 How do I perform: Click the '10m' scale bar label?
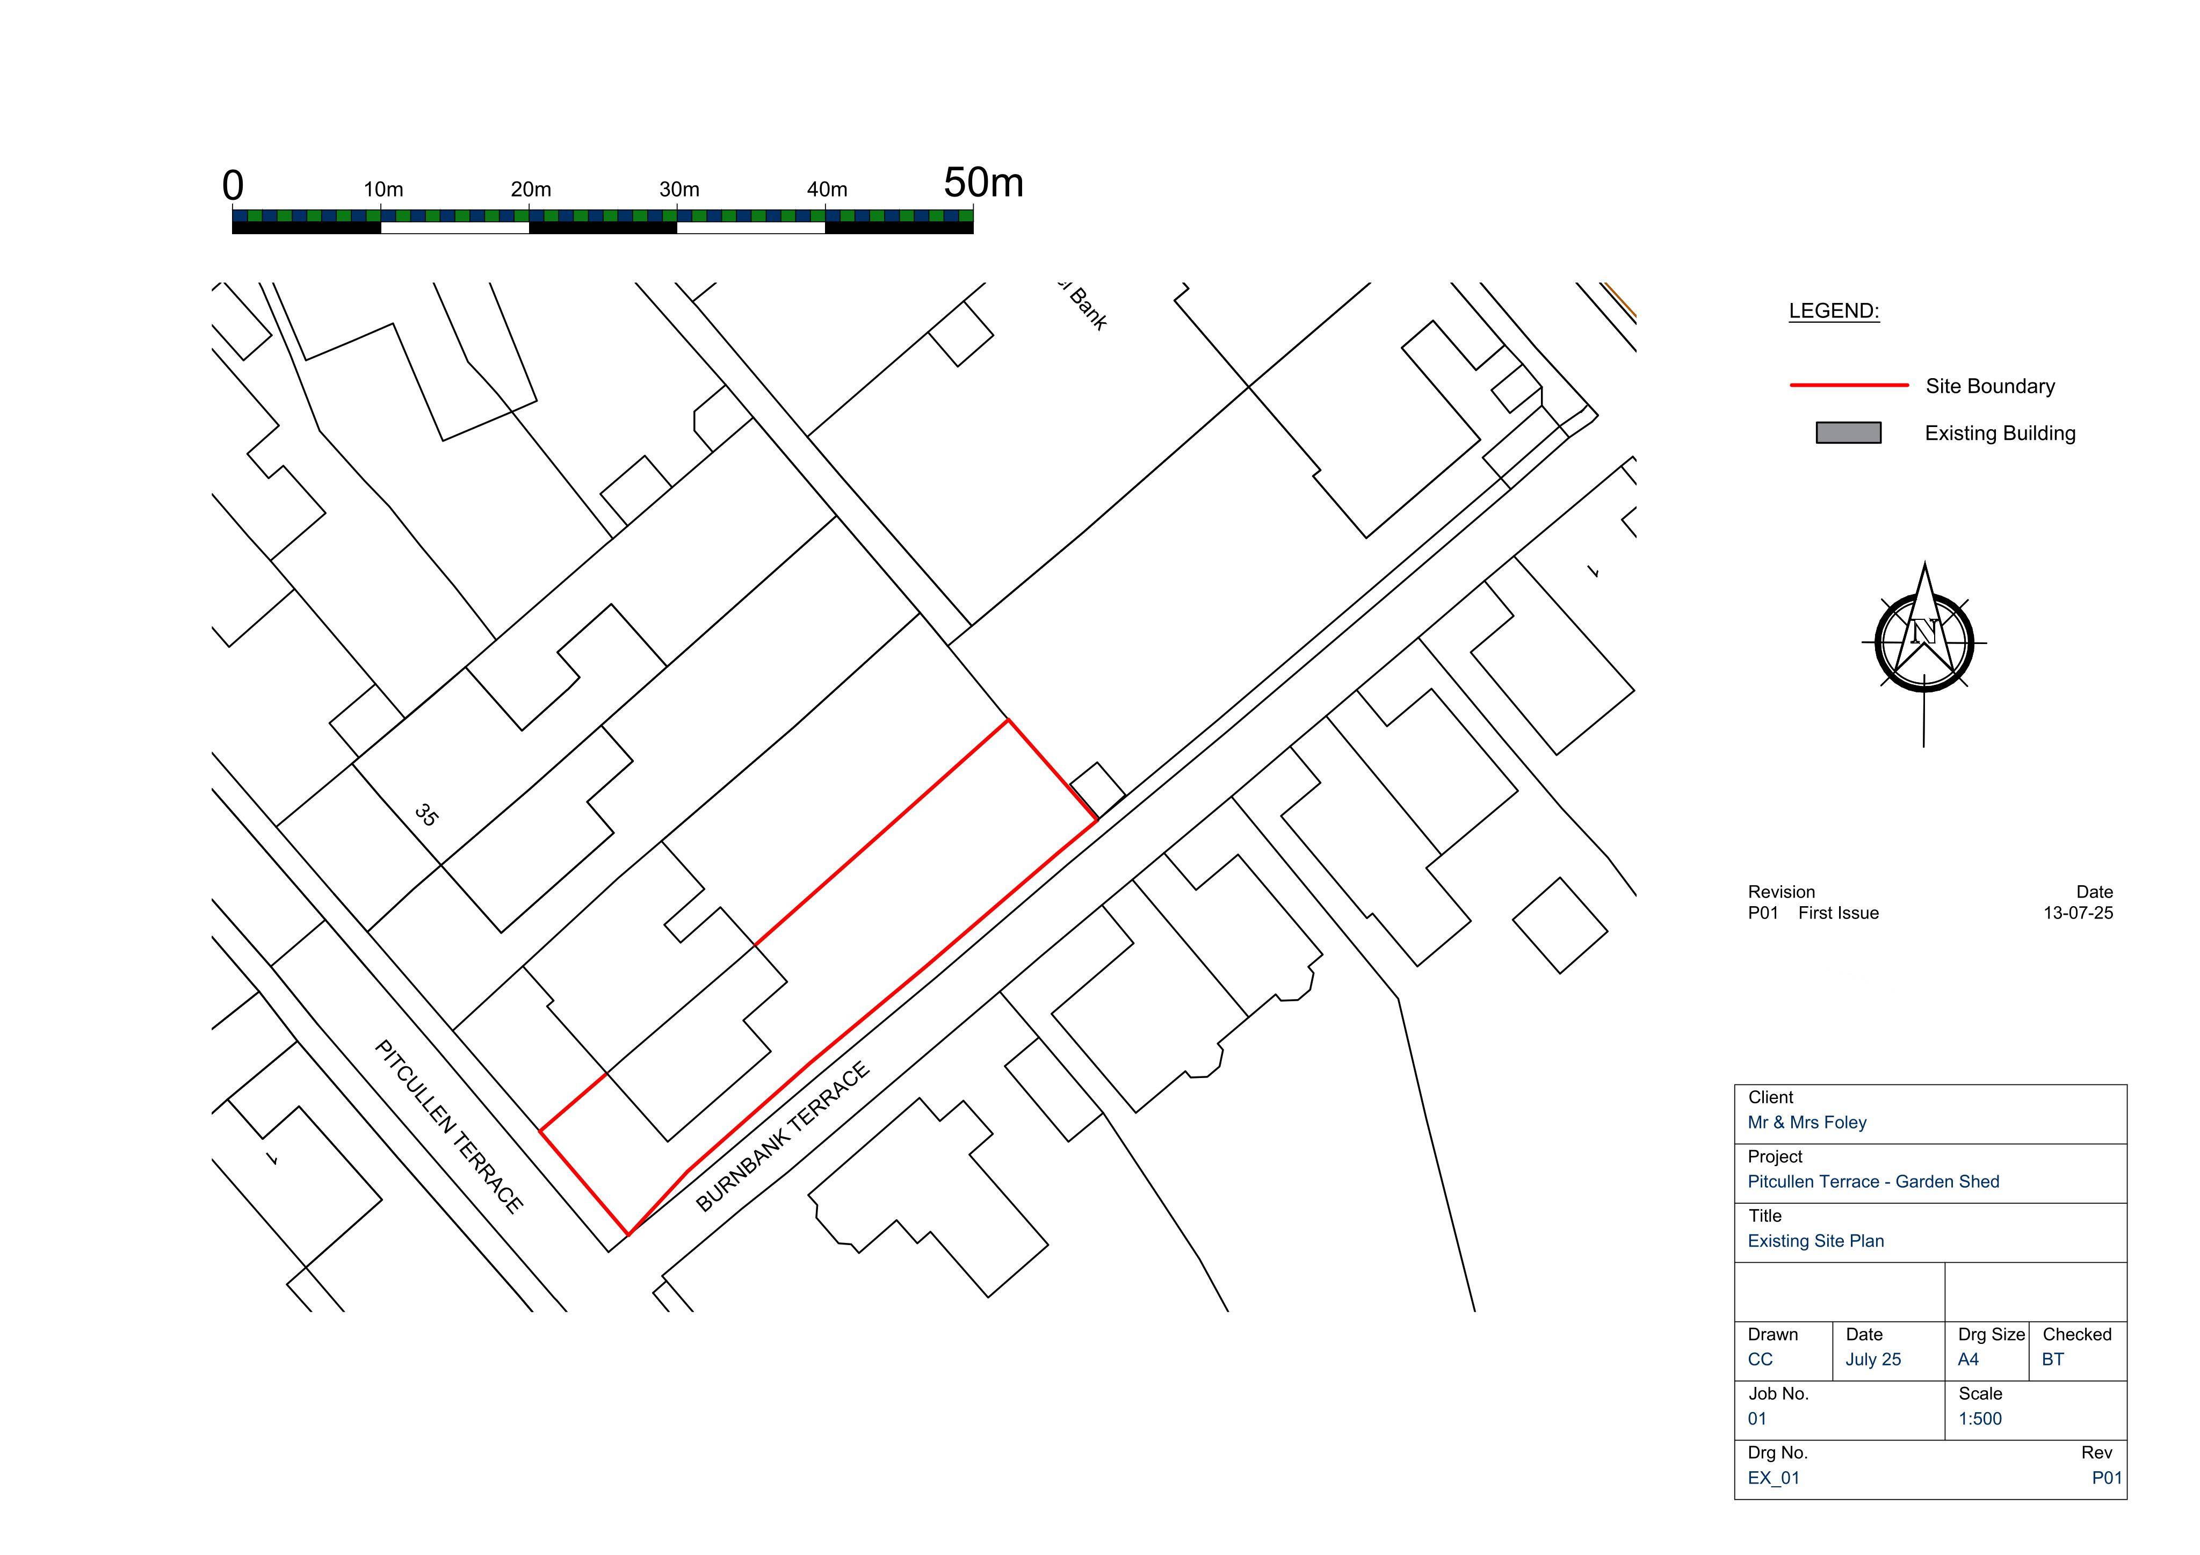pyautogui.click(x=383, y=190)
